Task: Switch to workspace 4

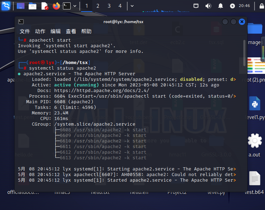Action: (120, 6)
